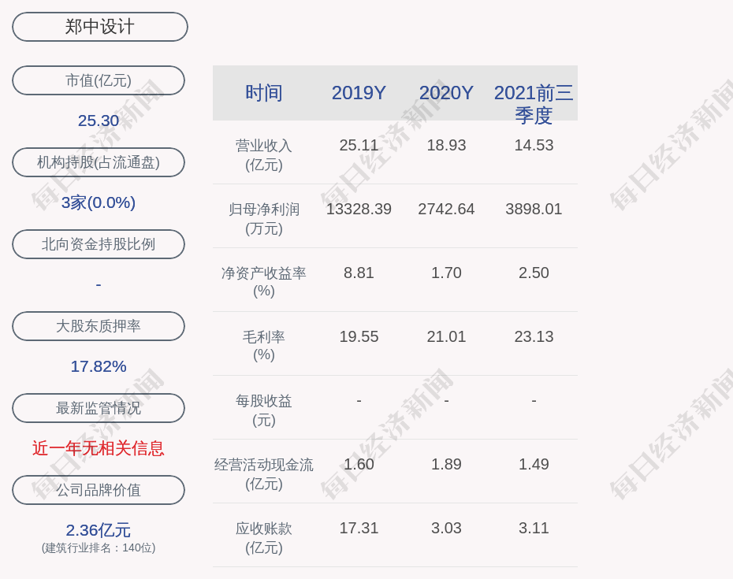Click the 2020Y column header
This screenshot has height=579, width=733.
coord(446,93)
